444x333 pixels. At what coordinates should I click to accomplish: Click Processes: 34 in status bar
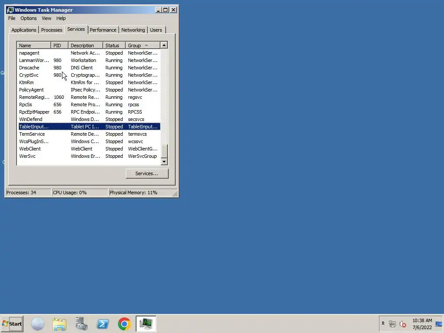28,193
